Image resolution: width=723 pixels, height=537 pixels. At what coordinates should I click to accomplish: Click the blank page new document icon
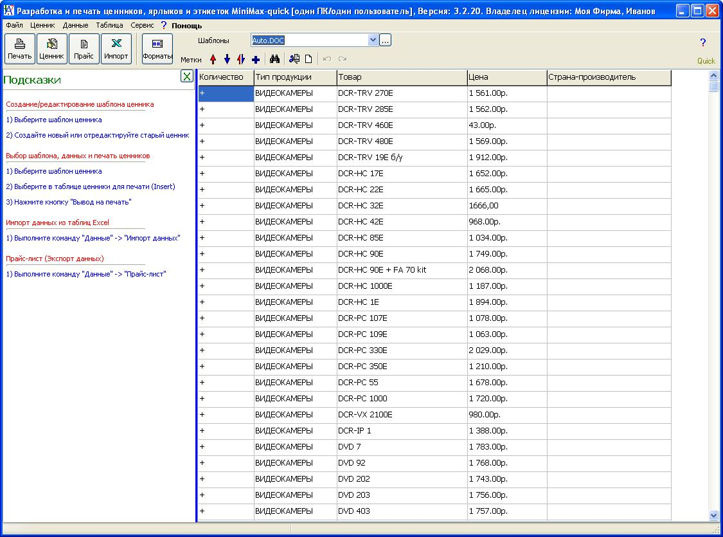pos(308,60)
